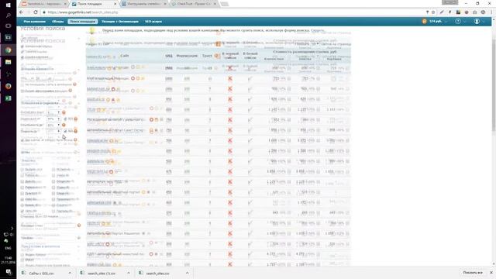The height and width of the screenshot is (279, 496).
Task: Click the account balance coin icon
Action: pos(425,21)
